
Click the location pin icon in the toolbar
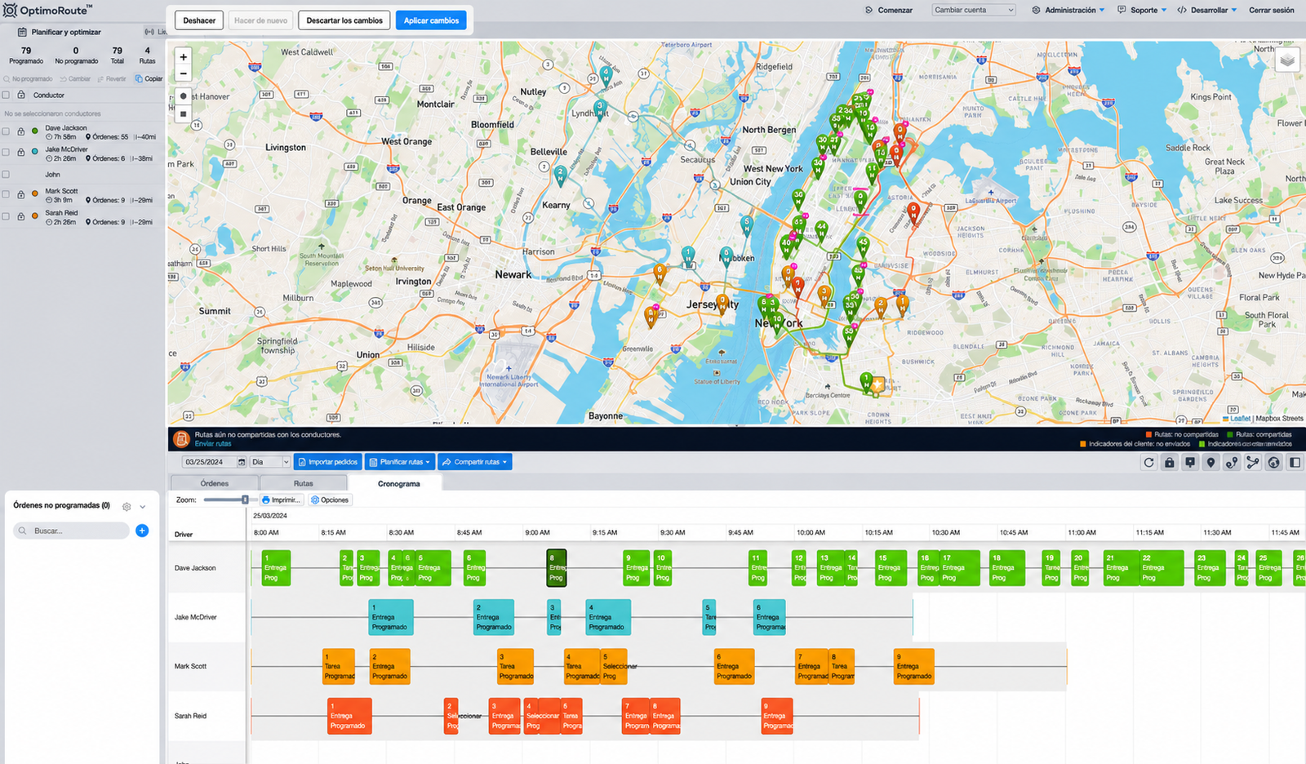click(x=1211, y=462)
